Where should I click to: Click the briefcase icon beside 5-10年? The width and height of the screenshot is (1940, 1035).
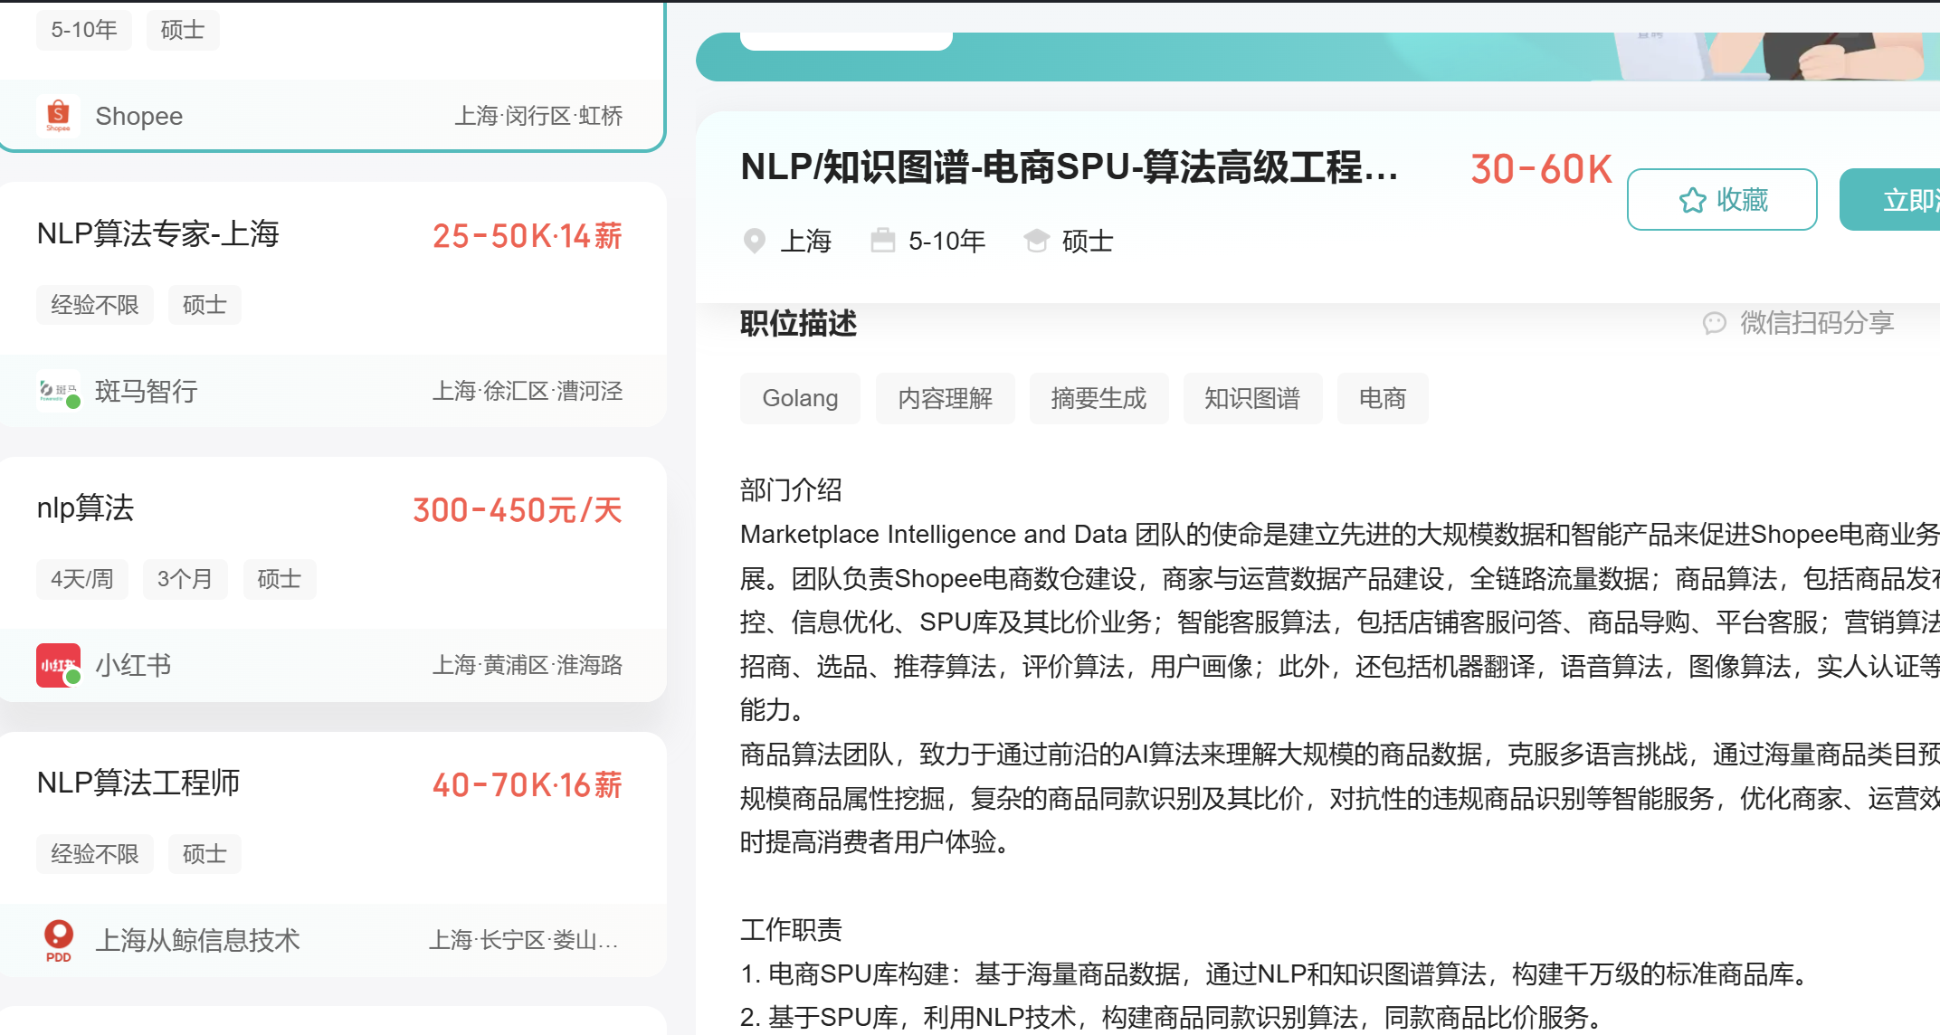coord(882,241)
